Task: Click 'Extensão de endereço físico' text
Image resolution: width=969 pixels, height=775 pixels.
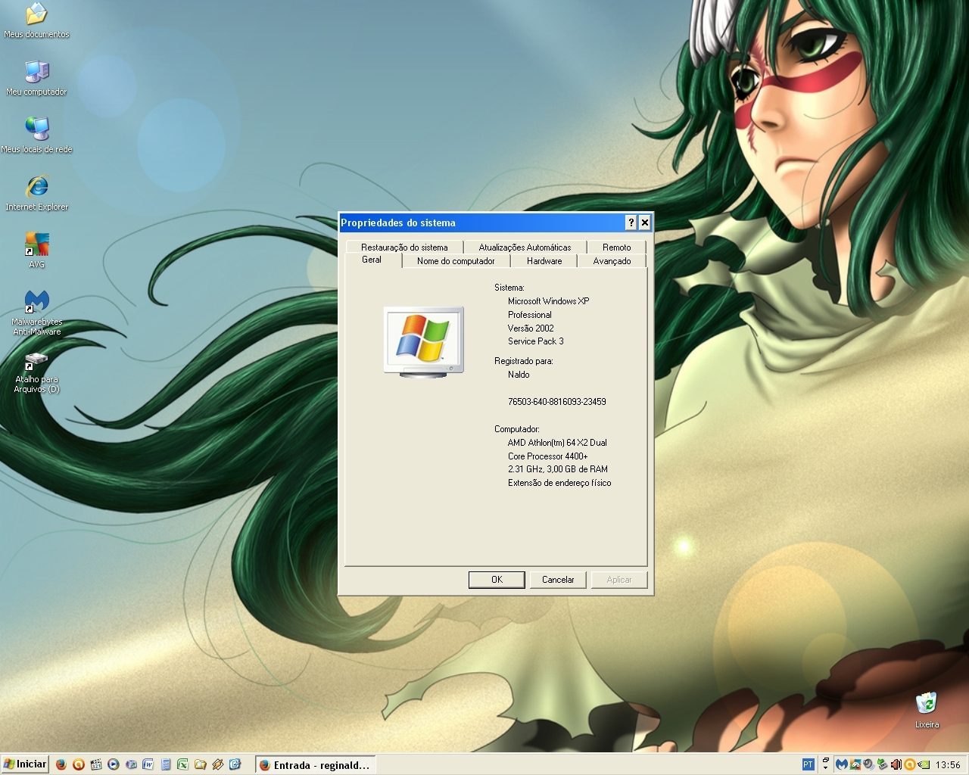Action: tap(559, 483)
